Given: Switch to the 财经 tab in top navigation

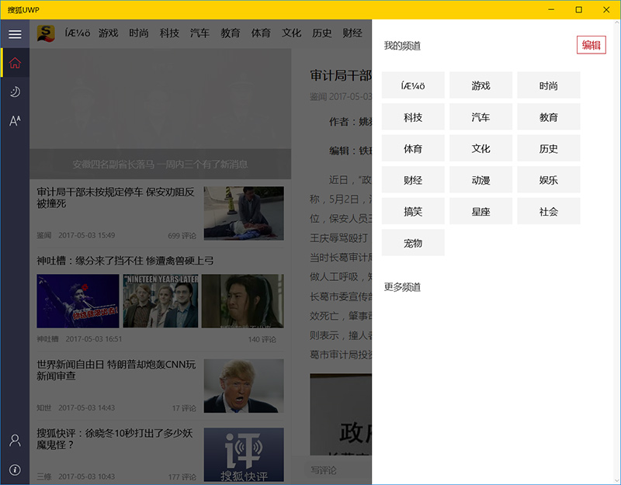Looking at the screenshot, I should click(352, 33).
